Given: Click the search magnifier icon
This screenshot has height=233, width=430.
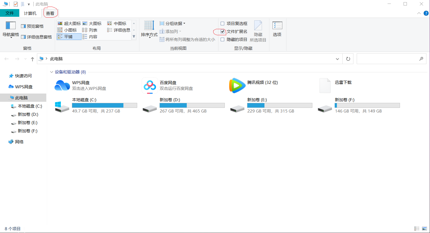Looking at the screenshot, I should (421, 59).
